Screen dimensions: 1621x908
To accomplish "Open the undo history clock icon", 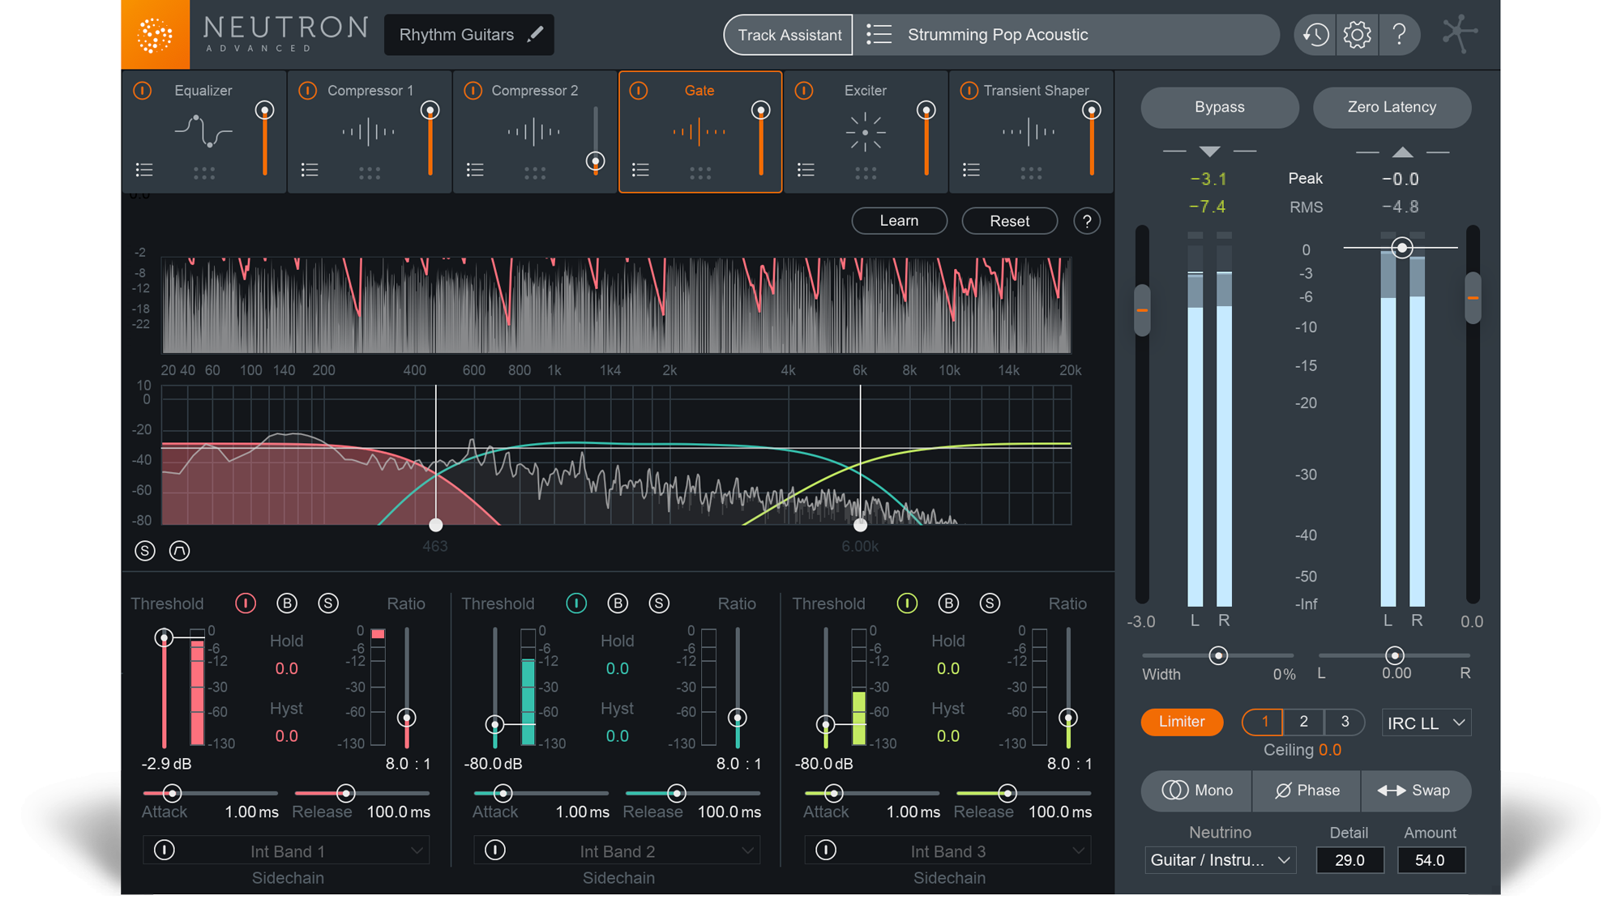I will (x=1315, y=34).
